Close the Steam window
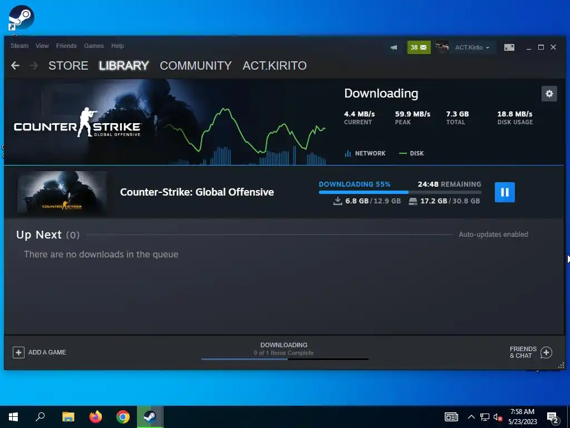The width and height of the screenshot is (570, 428). (x=553, y=47)
